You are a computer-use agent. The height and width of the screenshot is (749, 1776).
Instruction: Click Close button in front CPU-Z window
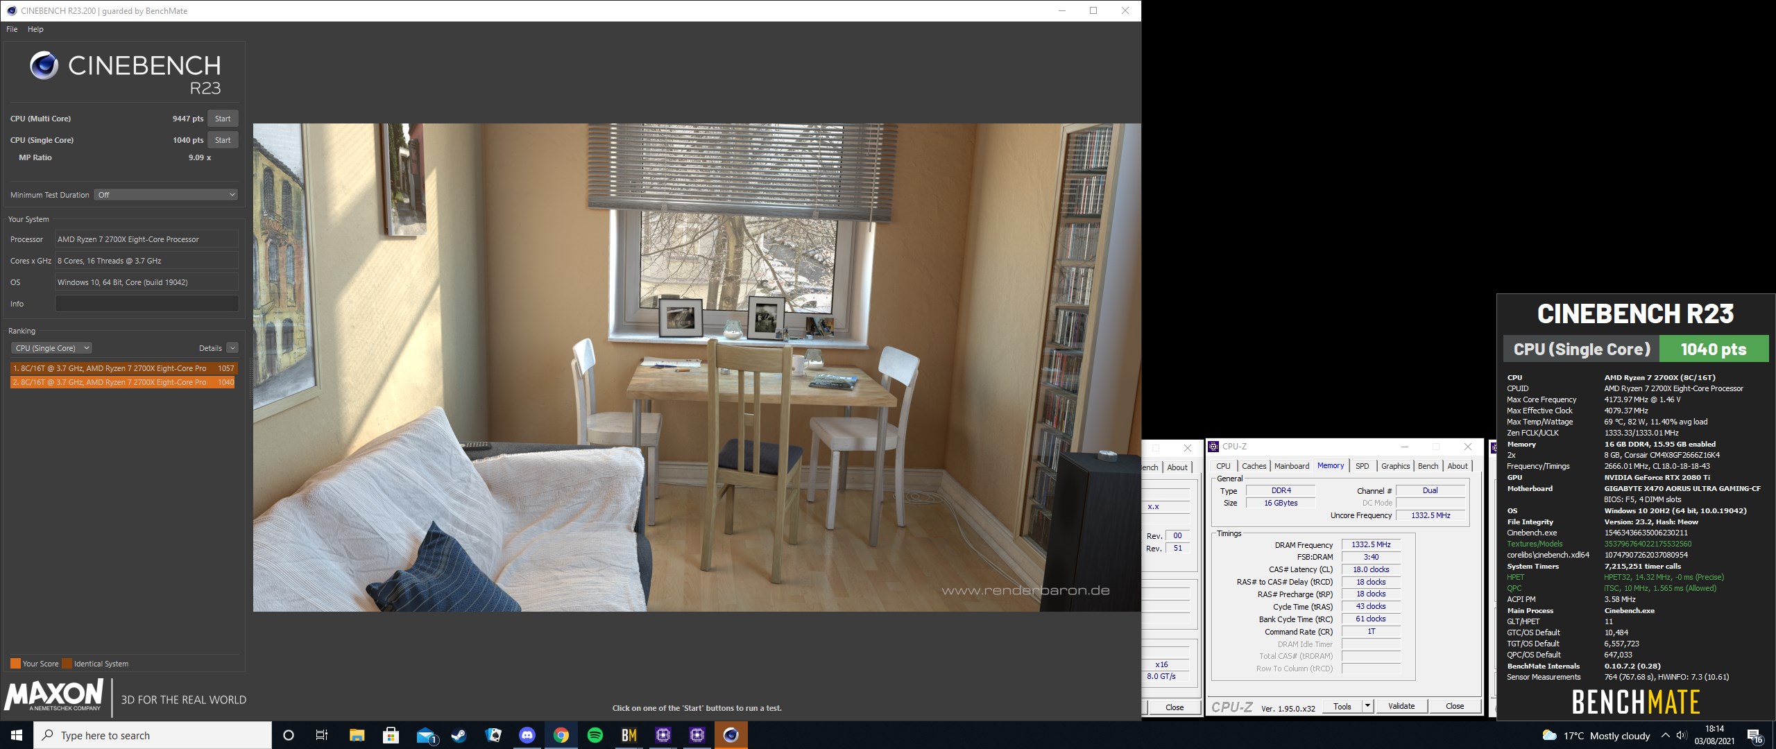1455,706
